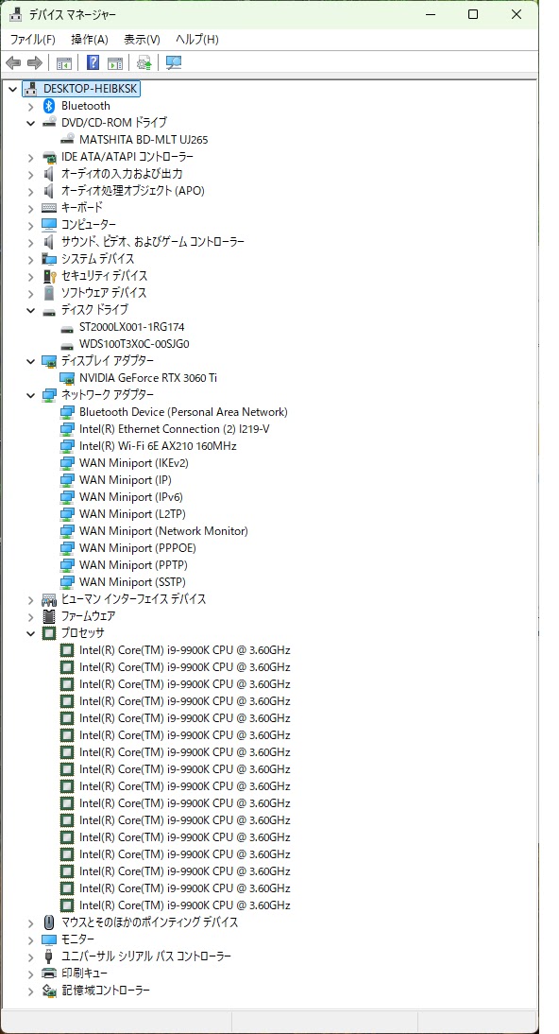Click scan for hardware changes monitor icon
559x1034 pixels.
174,62
